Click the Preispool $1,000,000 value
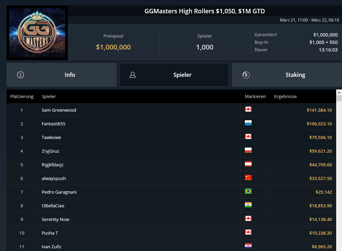This screenshot has width=342, height=251. 114,47
